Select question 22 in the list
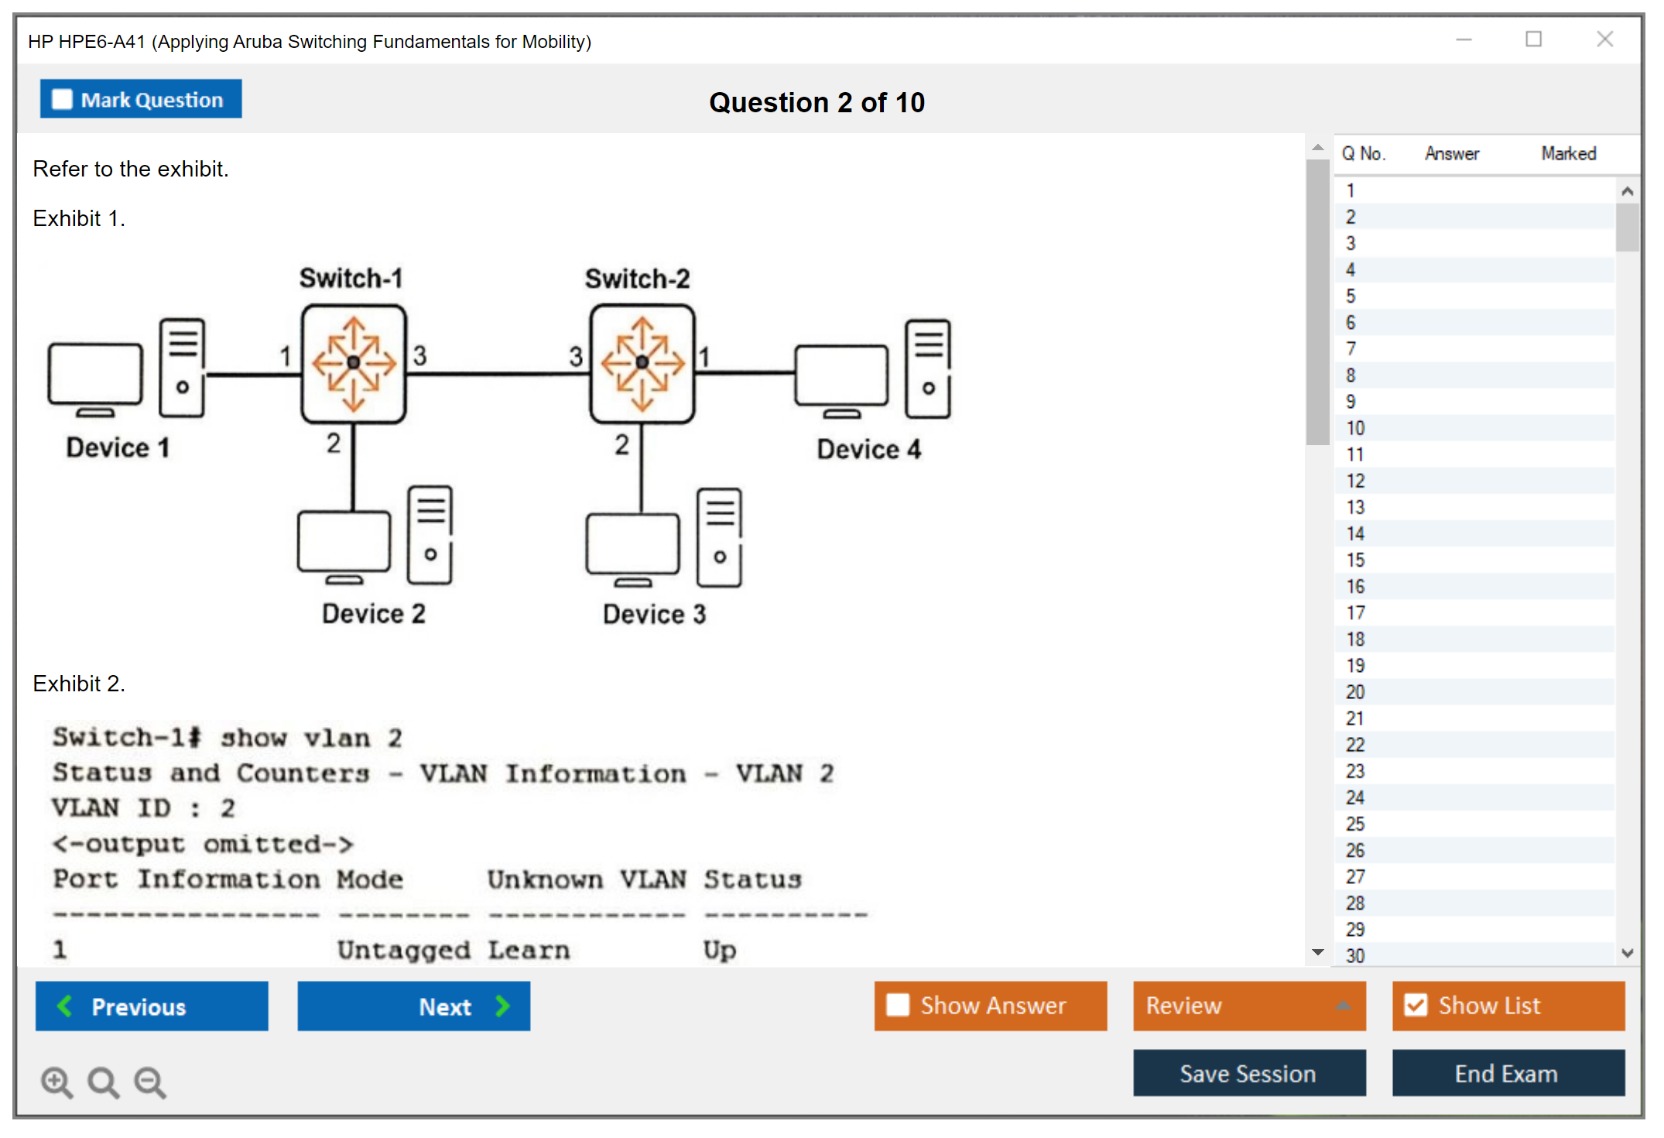 tap(1355, 745)
